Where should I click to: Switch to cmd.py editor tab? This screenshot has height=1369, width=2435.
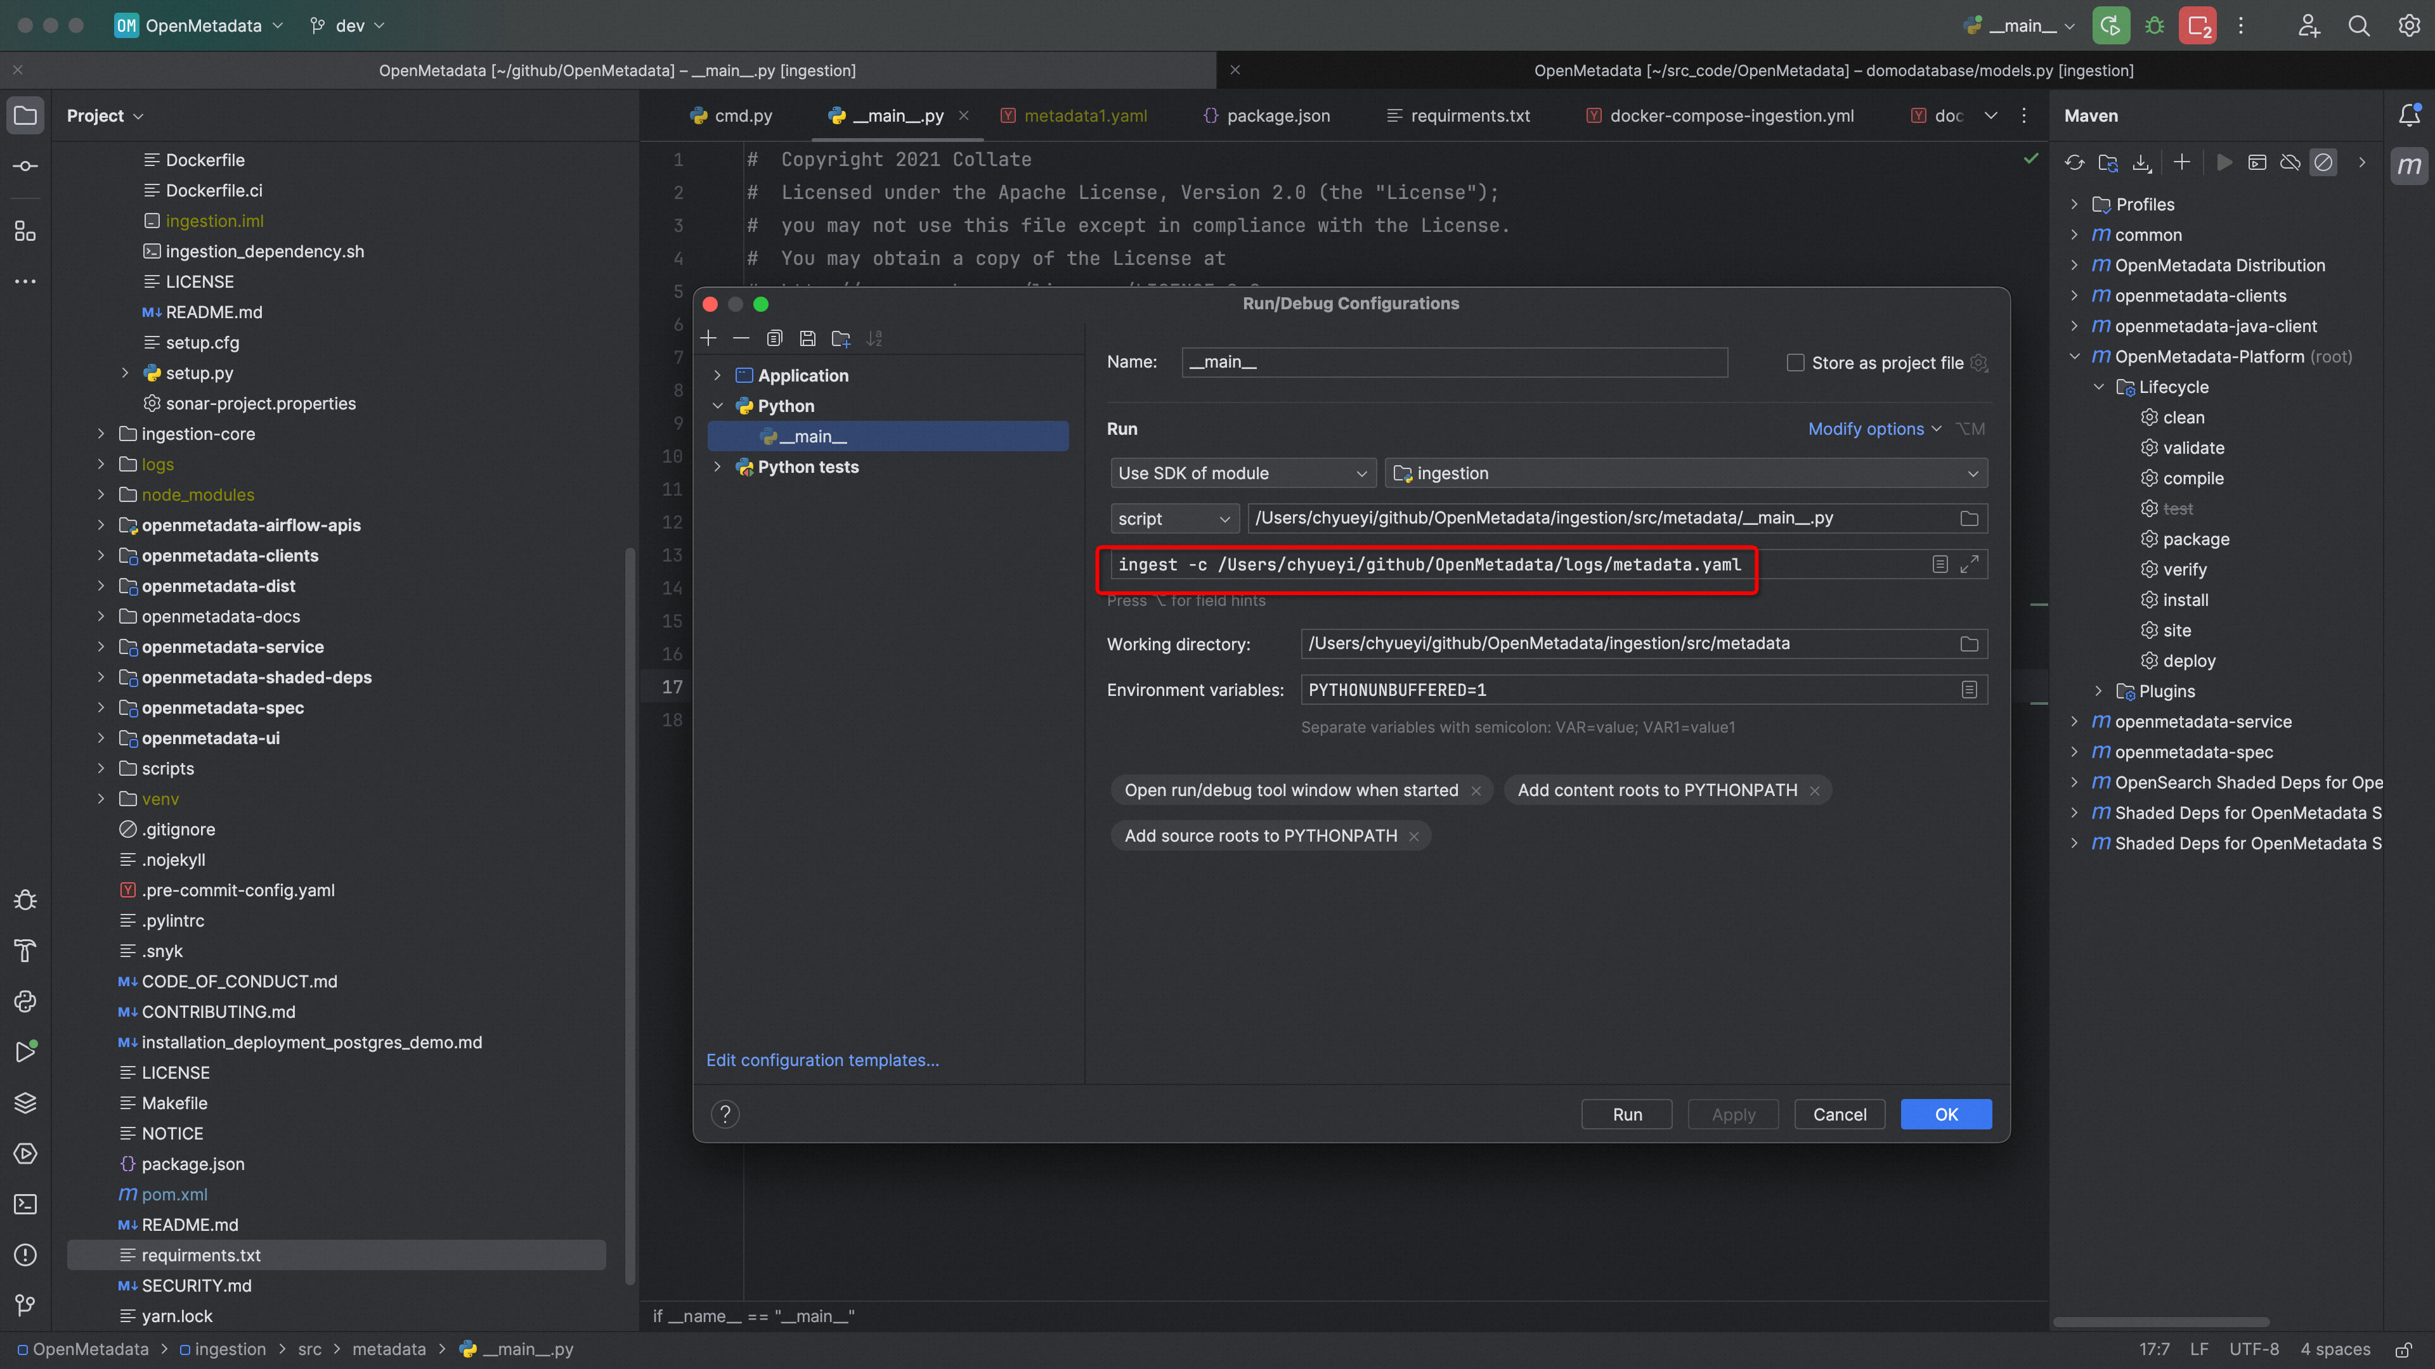tap(732, 115)
